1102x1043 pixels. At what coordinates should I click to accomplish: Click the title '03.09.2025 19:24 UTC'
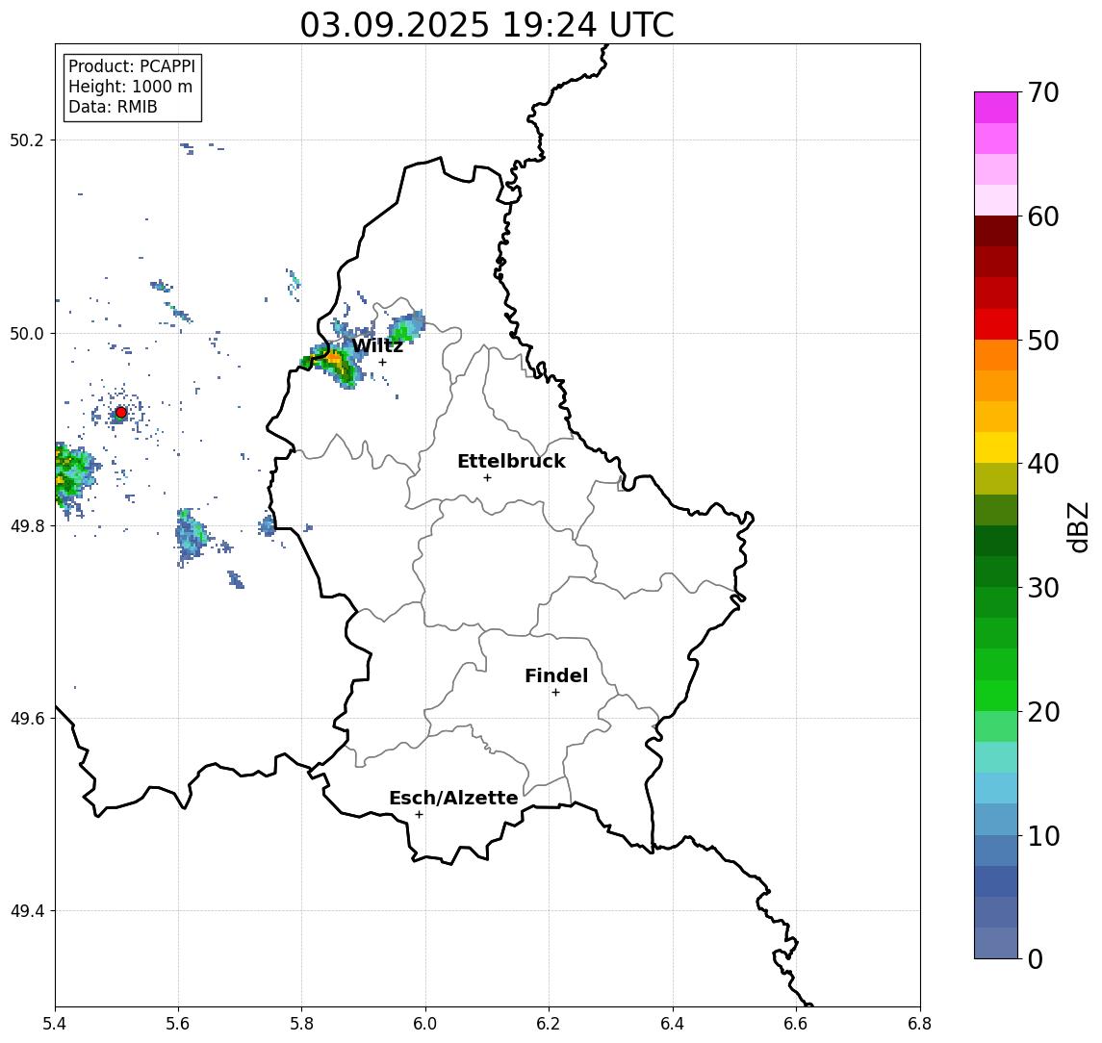point(486,25)
